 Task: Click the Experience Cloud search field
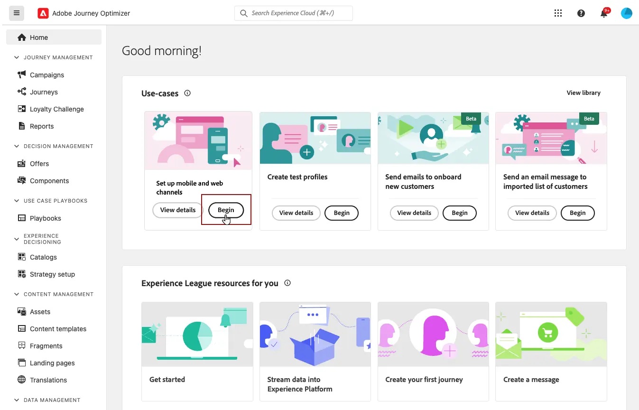pos(293,13)
